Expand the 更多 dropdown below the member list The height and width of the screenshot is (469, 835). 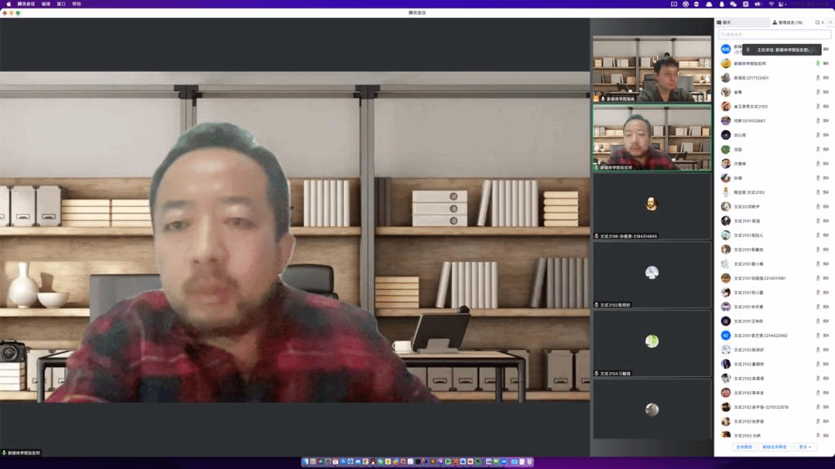(x=804, y=447)
